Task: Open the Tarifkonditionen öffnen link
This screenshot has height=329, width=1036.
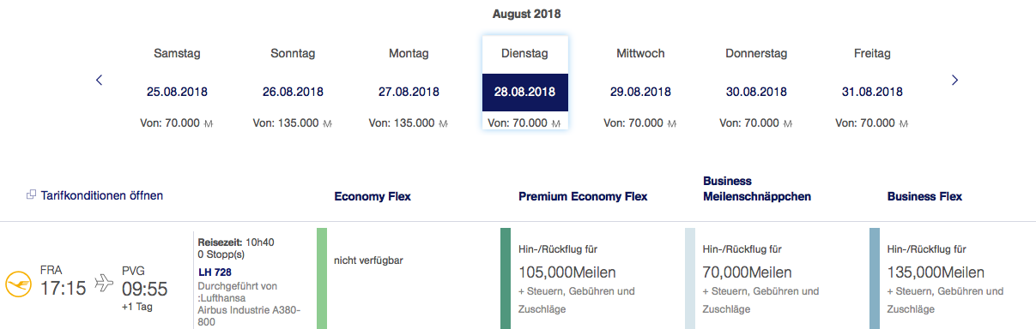Action: tap(101, 195)
